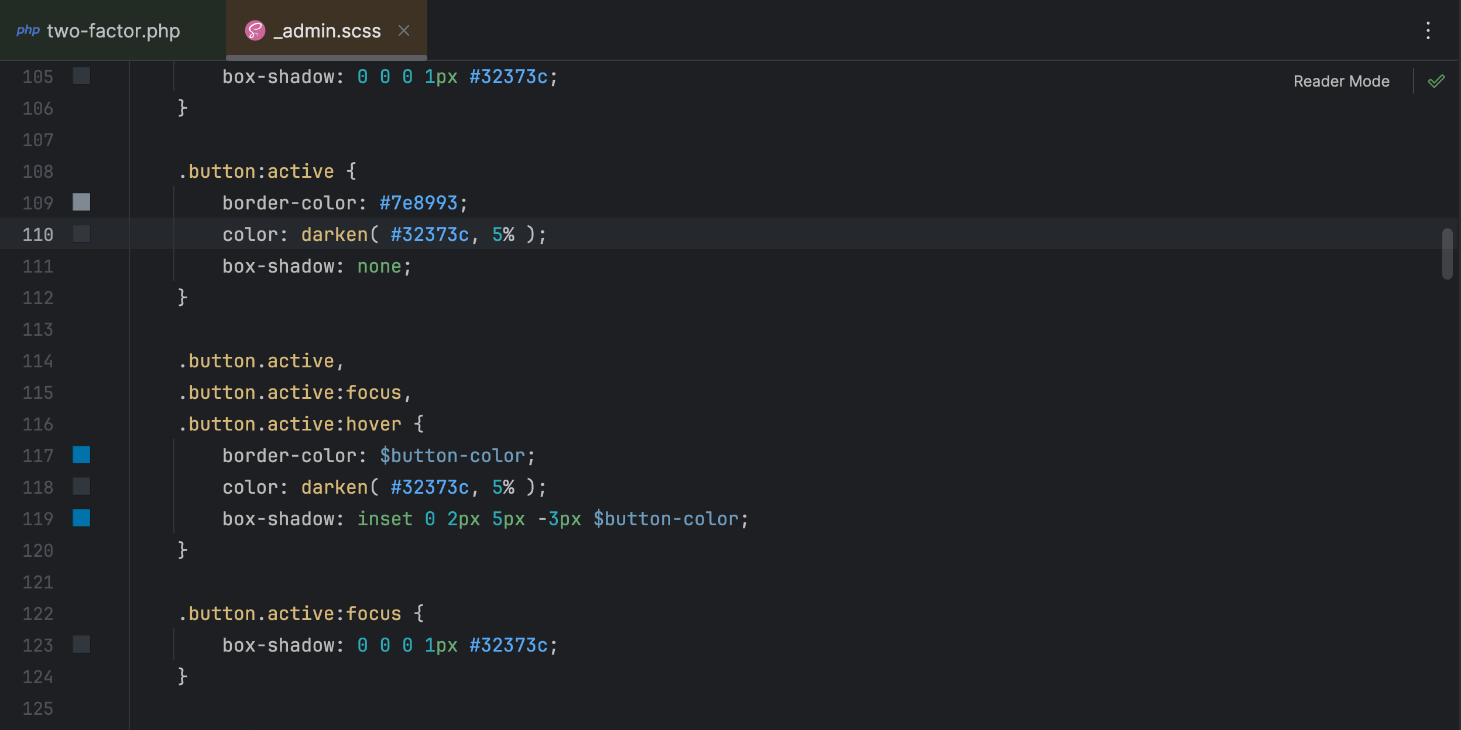Toggle Reader Mode off
The height and width of the screenshot is (730, 1461).
1341,80
